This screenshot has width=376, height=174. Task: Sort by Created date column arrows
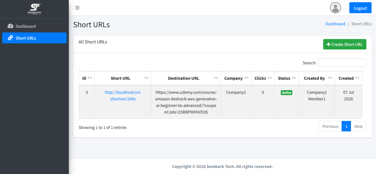[x=358, y=78]
